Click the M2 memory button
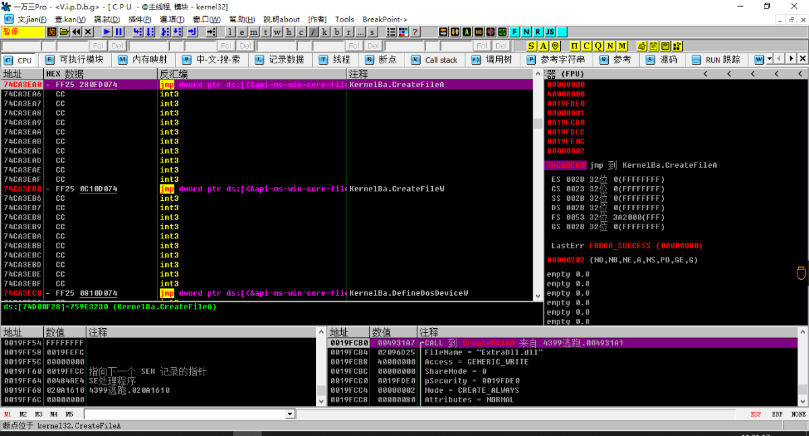Screen dimensions: 809x436 coord(23,414)
